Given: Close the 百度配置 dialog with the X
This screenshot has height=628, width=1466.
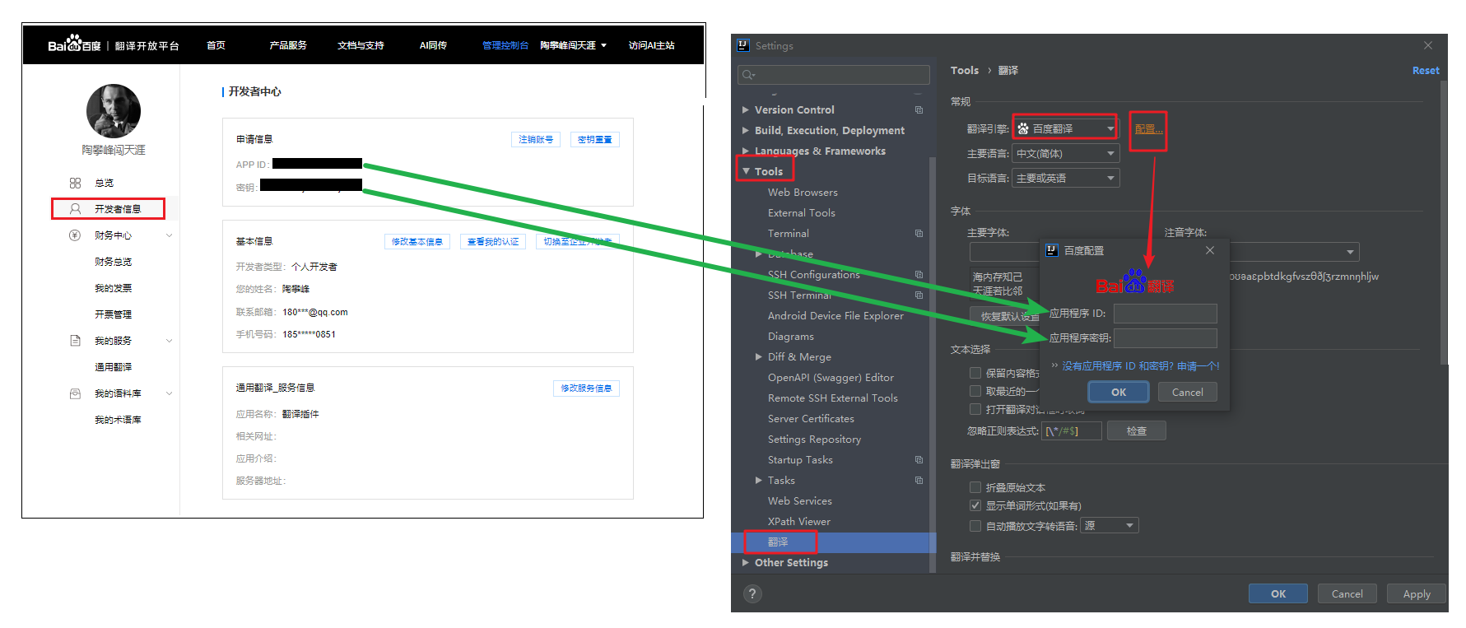Looking at the screenshot, I should (1210, 250).
